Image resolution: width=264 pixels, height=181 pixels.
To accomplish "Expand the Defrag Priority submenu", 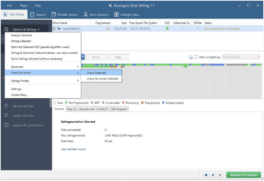I will point(42,81).
